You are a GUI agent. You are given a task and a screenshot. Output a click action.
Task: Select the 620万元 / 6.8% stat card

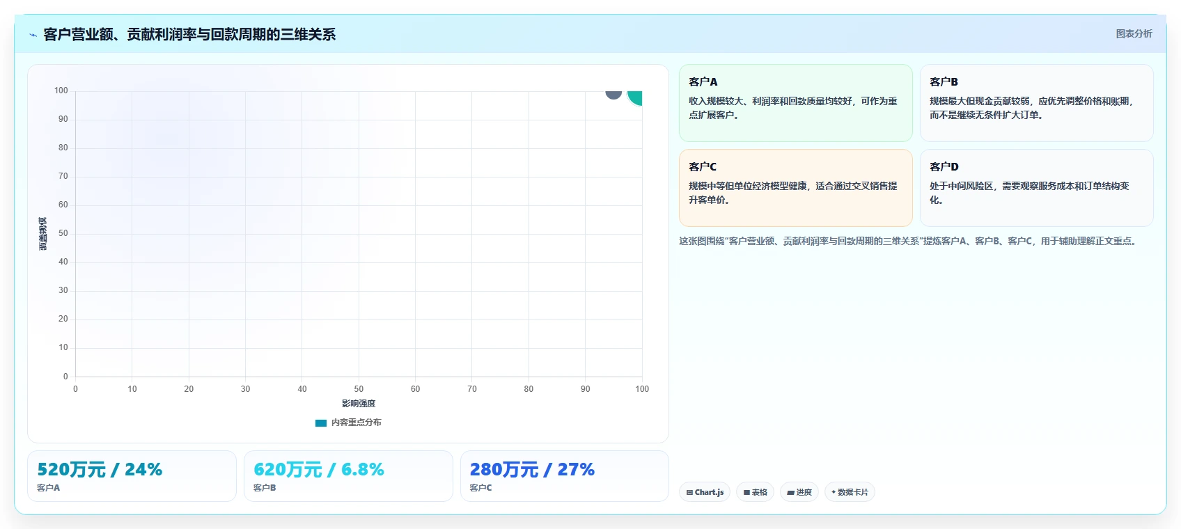pos(348,476)
